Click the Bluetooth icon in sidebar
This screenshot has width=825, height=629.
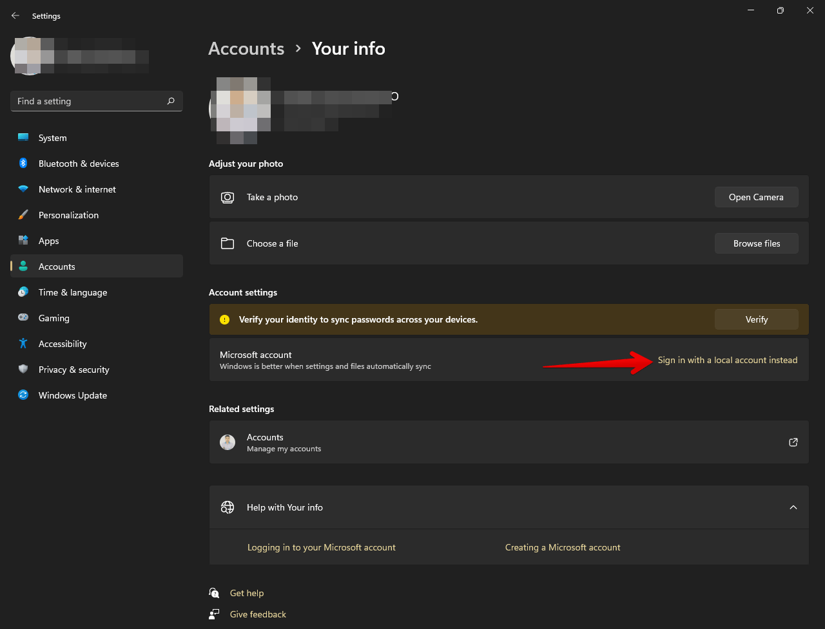pyautogui.click(x=23, y=164)
